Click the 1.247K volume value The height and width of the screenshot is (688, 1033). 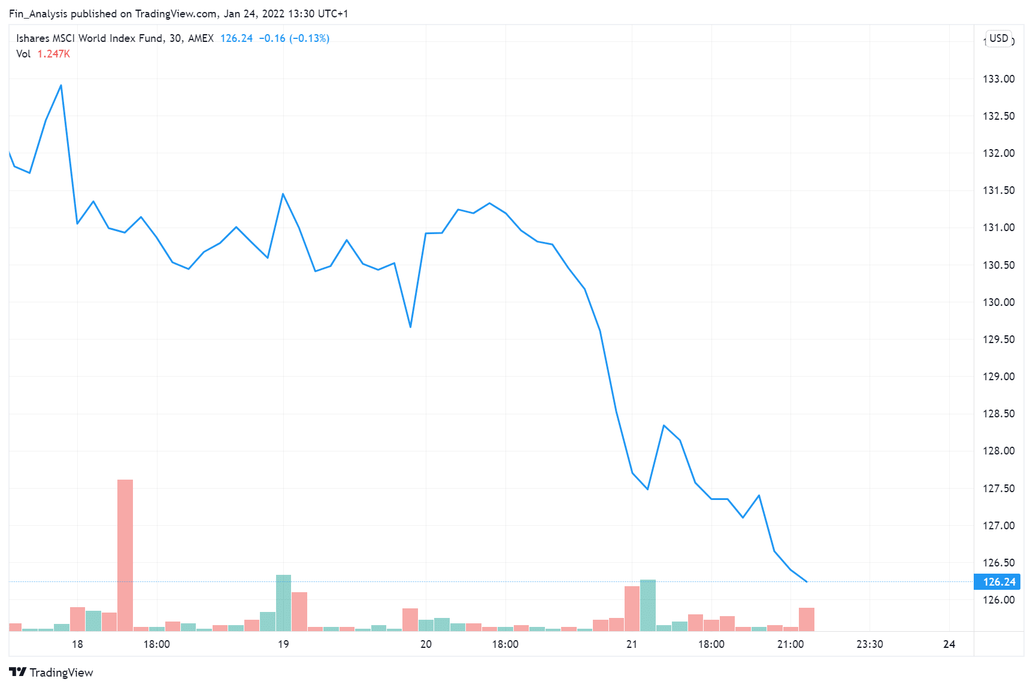(x=54, y=54)
